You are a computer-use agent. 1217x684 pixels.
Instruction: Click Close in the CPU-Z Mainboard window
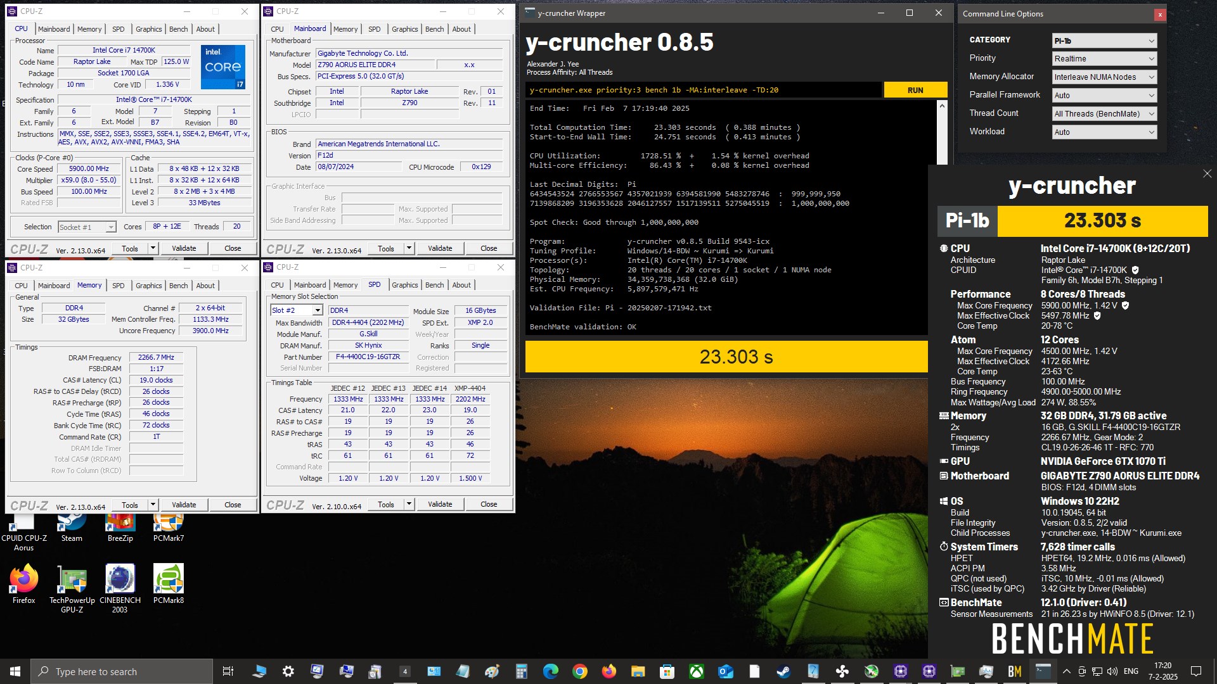(489, 248)
